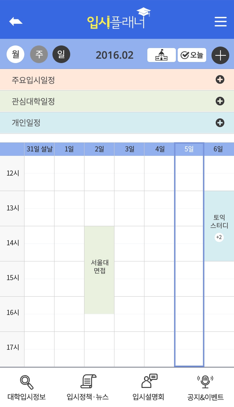Open the 서울대 면접 event
This screenshot has height=407, width=234.
pyautogui.click(x=99, y=270)
